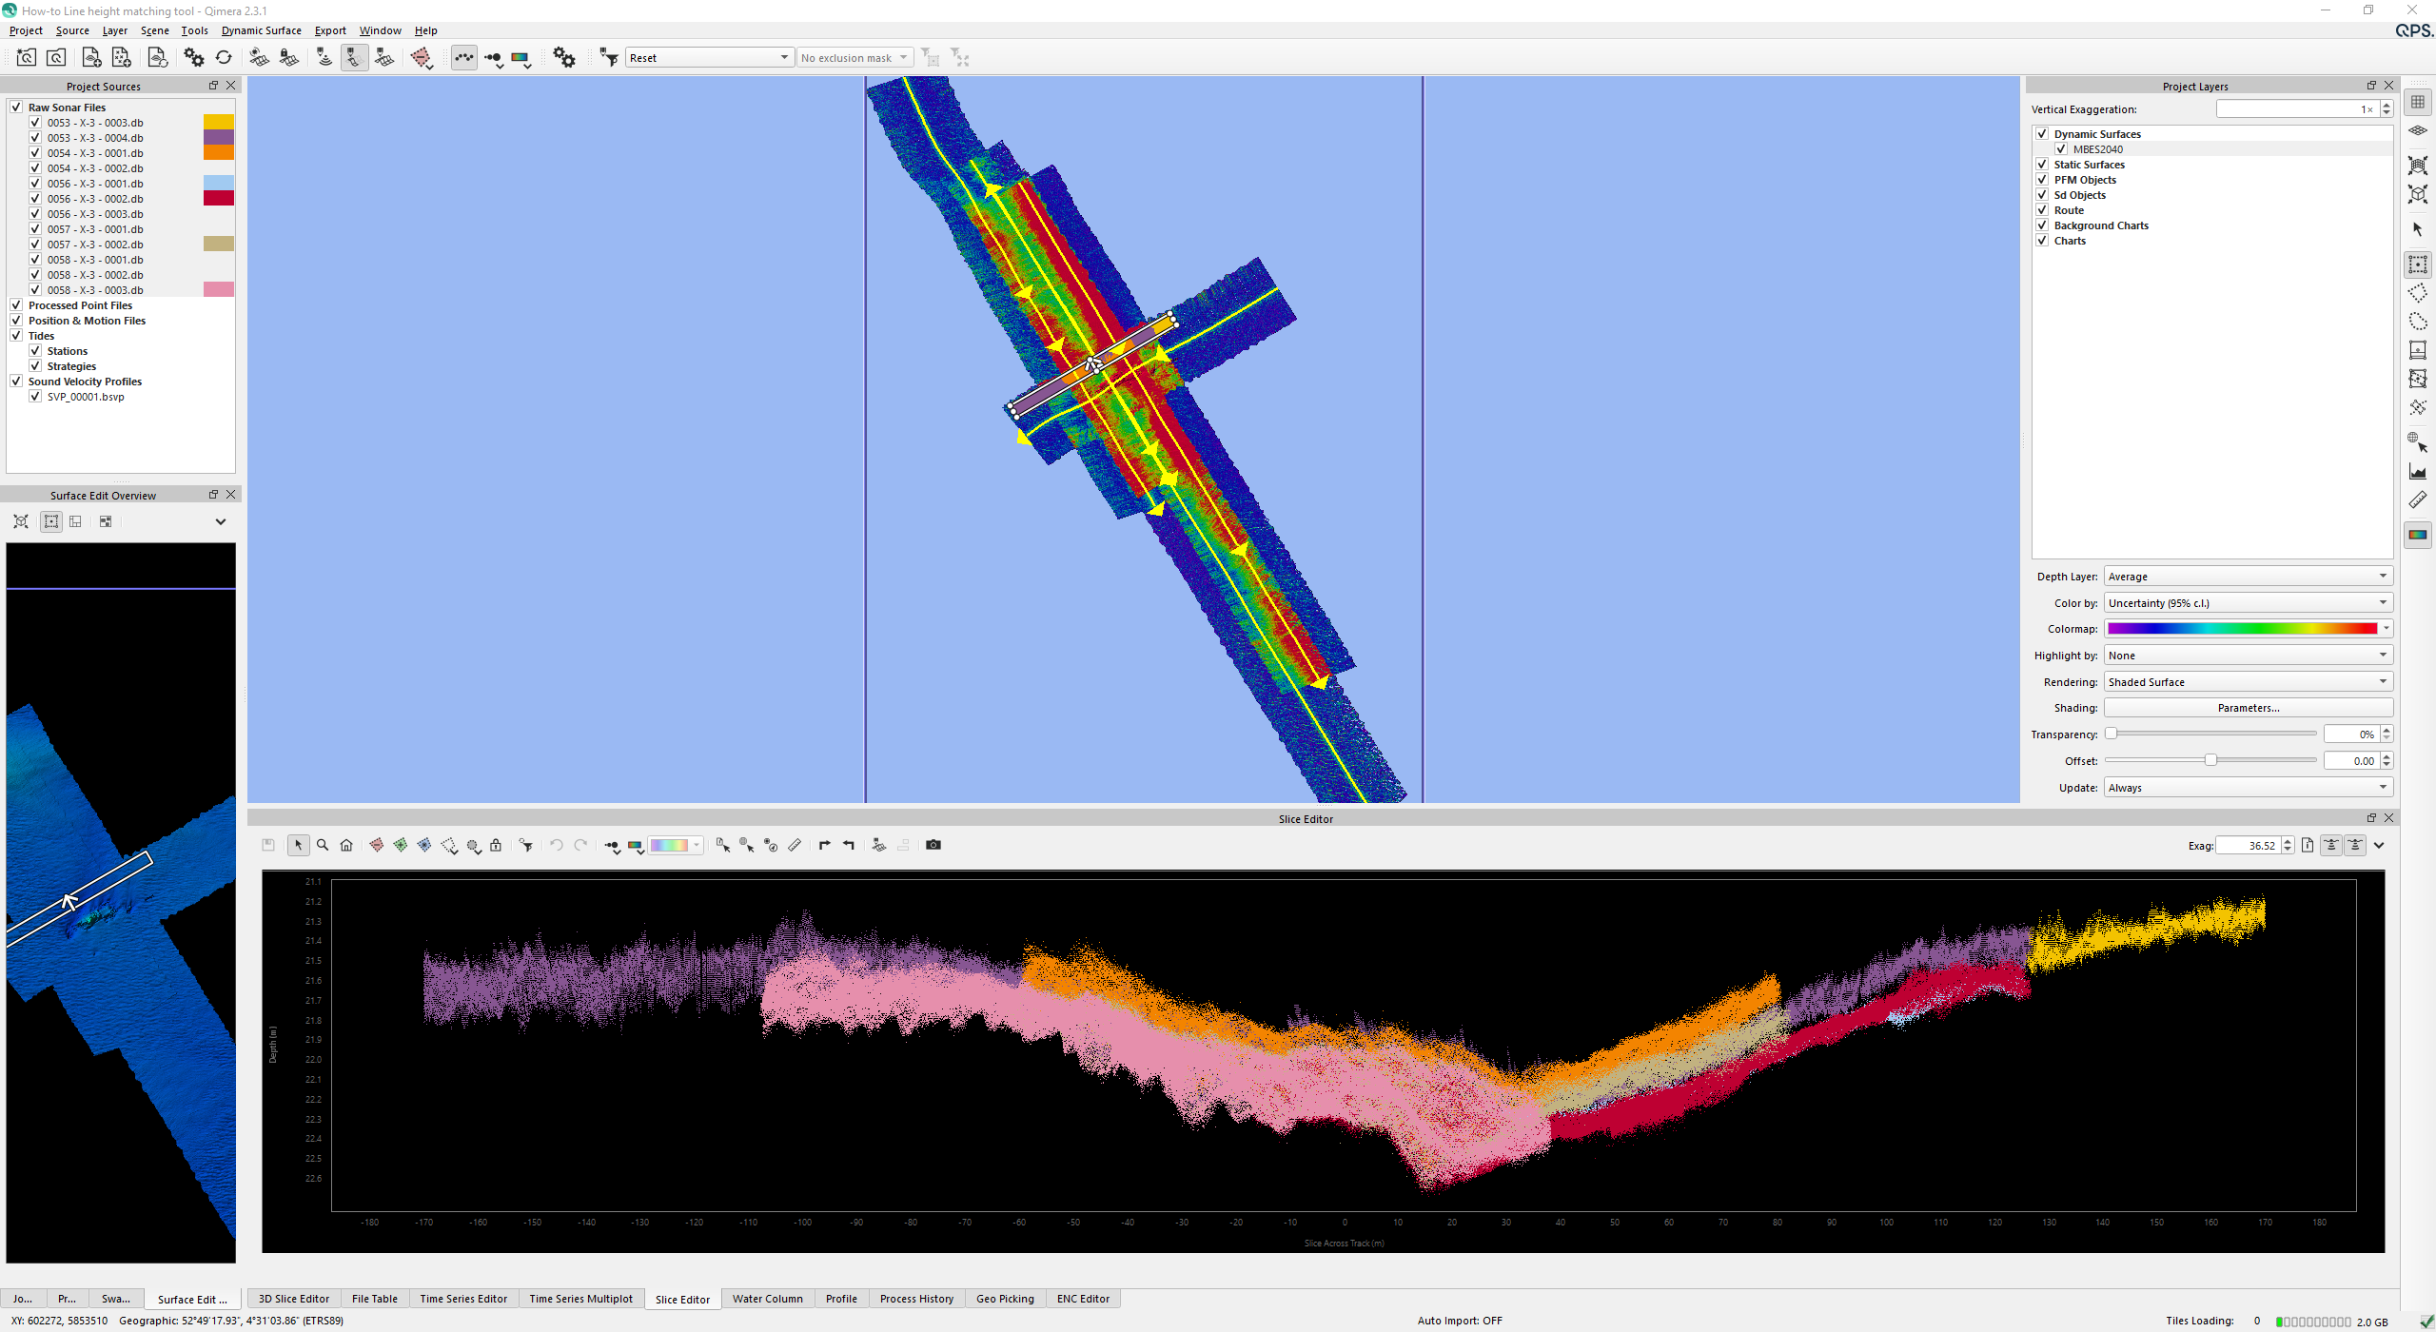2436x1332 pixels.
Task: Click the shading Parameters... button
Action: [x=2248, y=708]
